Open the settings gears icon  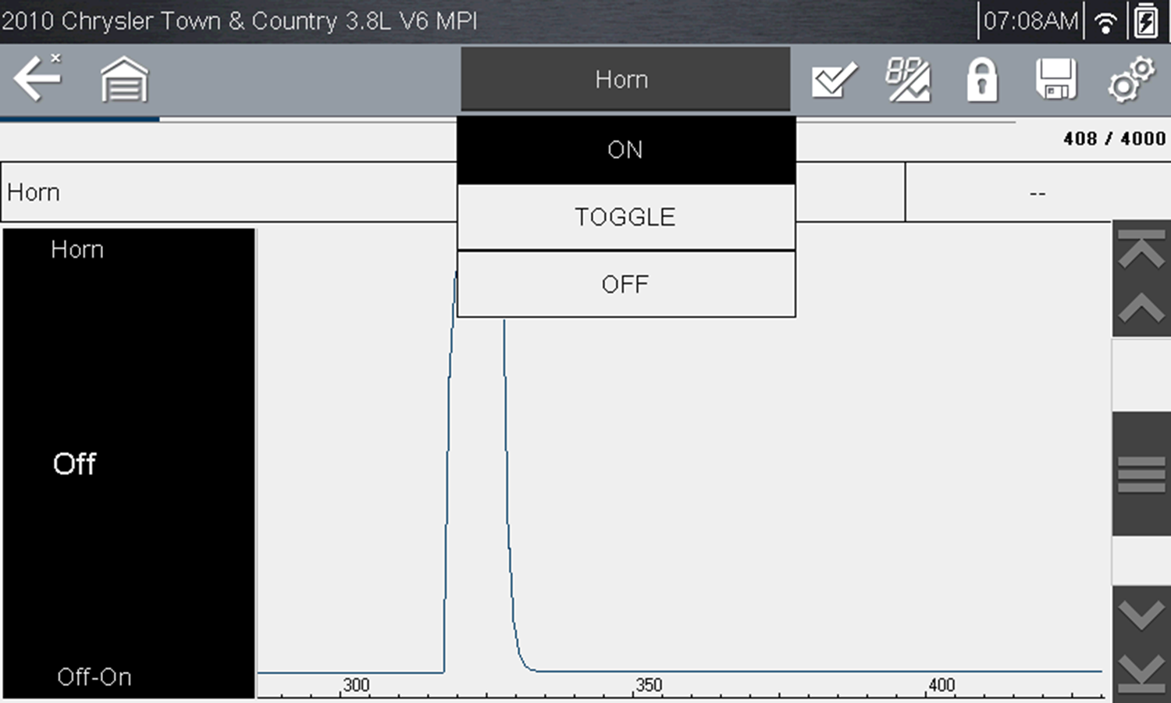(1130, 80)
